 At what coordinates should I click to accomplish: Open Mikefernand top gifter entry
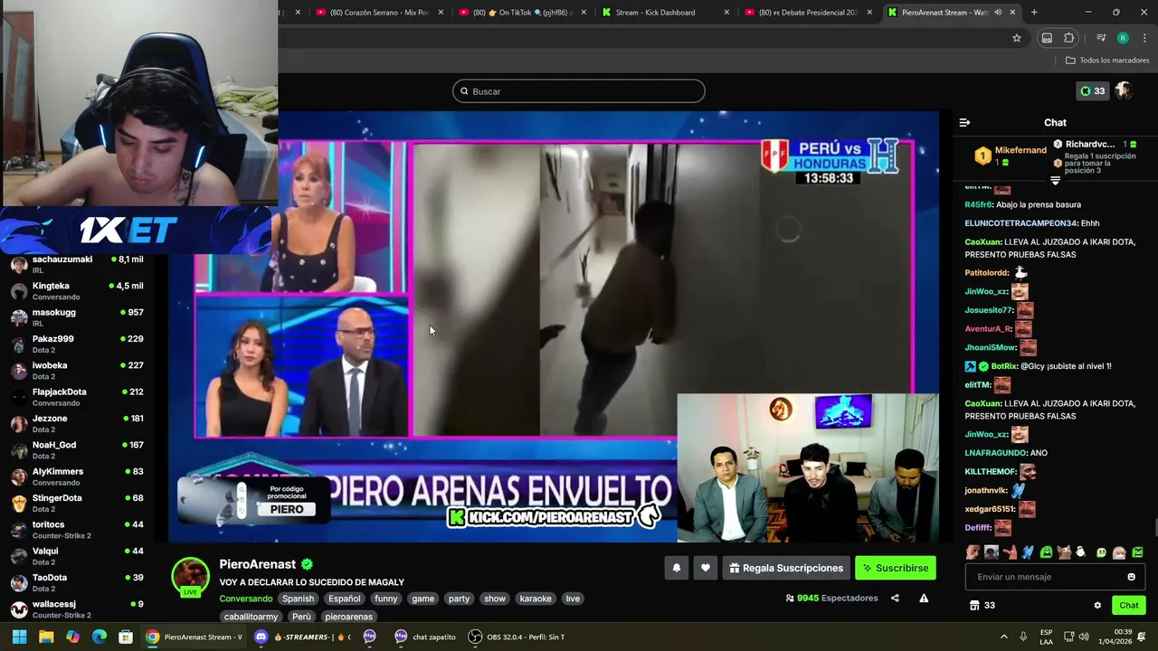coord(1009,156)
